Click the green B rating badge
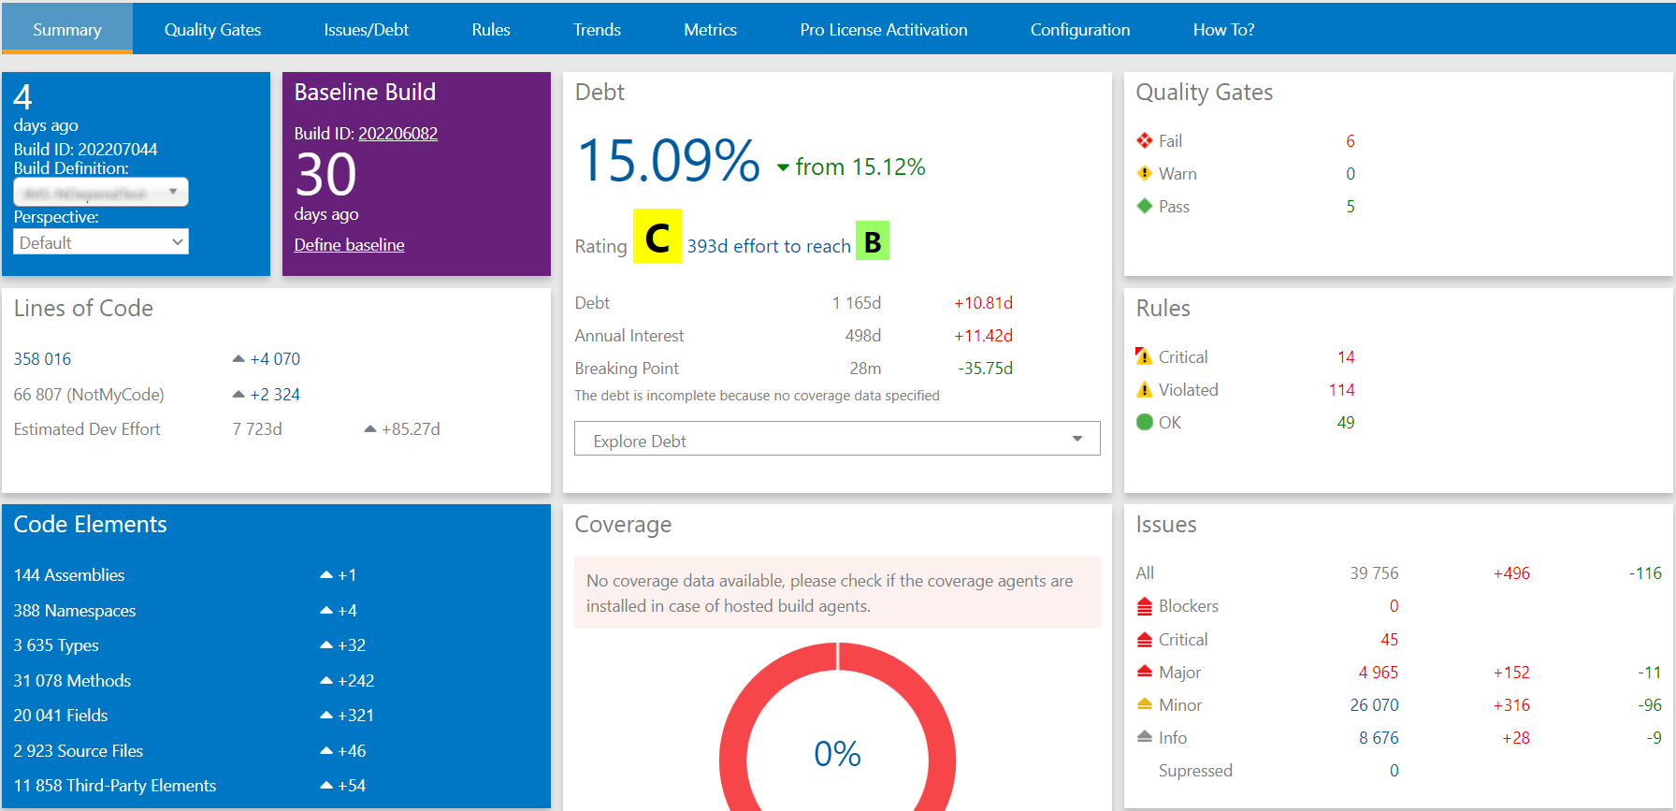 point(873,241)
